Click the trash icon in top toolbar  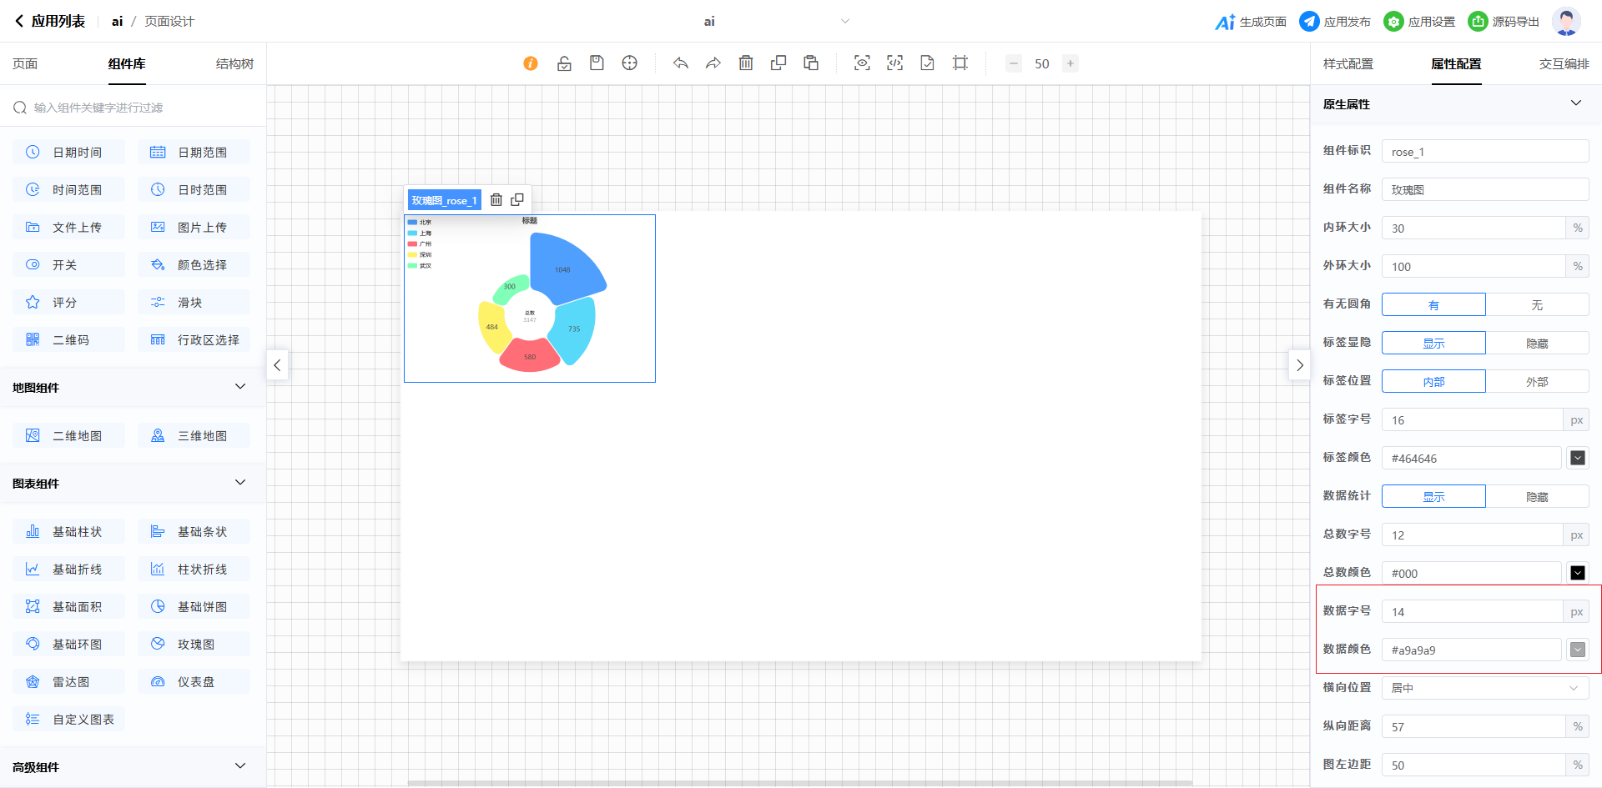point(746,63)
